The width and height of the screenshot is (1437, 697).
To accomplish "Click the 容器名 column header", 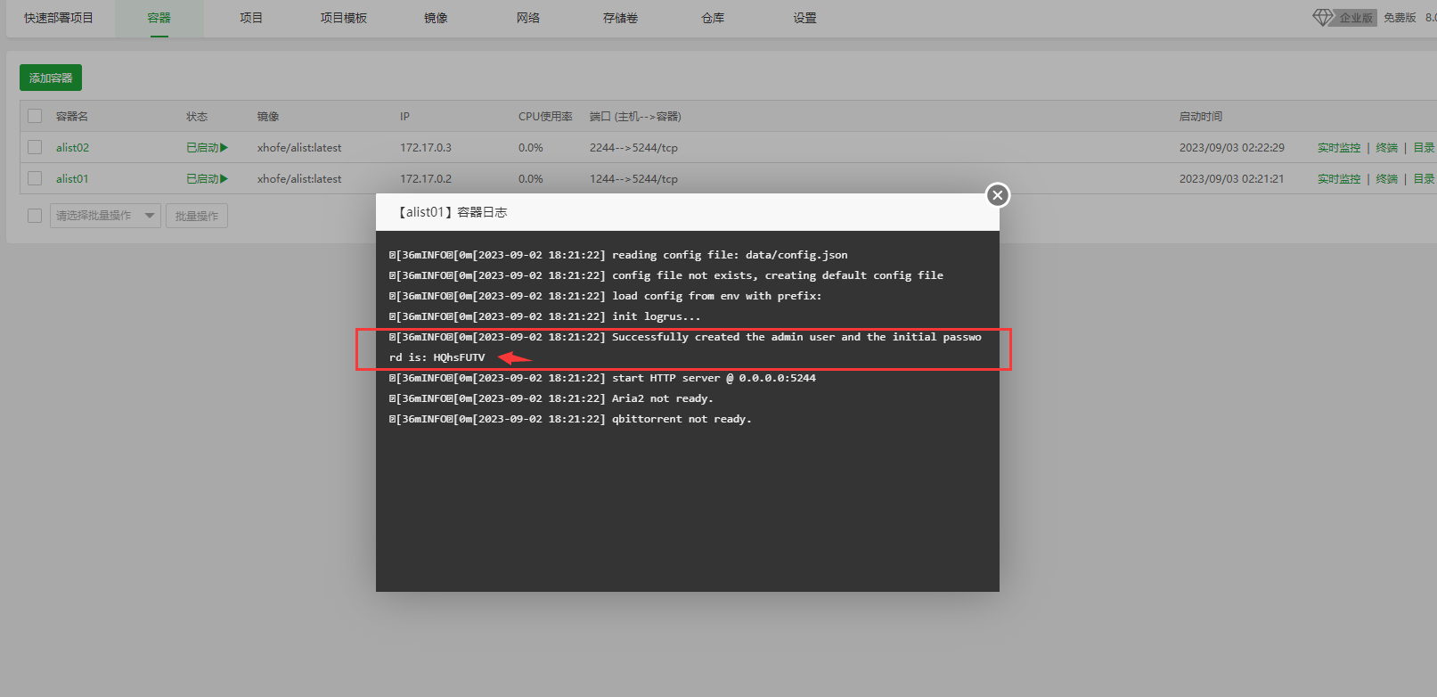I will [72, 117].
